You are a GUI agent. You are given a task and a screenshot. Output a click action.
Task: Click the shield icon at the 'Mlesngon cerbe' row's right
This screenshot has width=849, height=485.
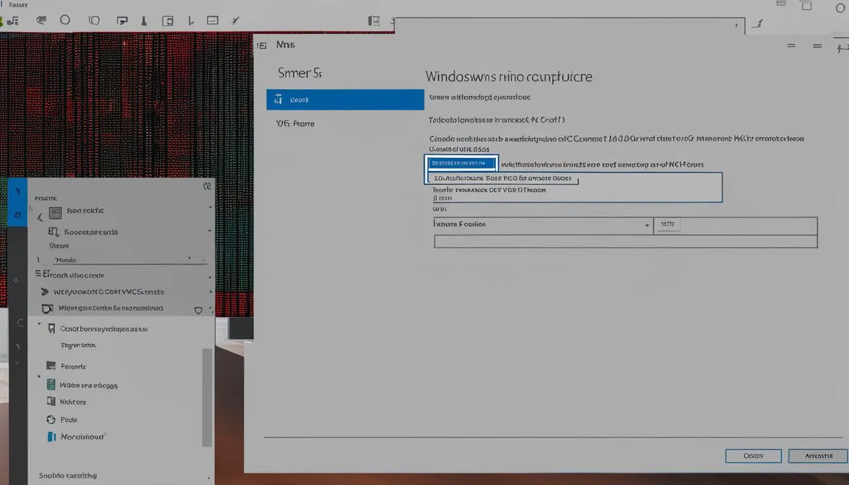coord(198,310)
